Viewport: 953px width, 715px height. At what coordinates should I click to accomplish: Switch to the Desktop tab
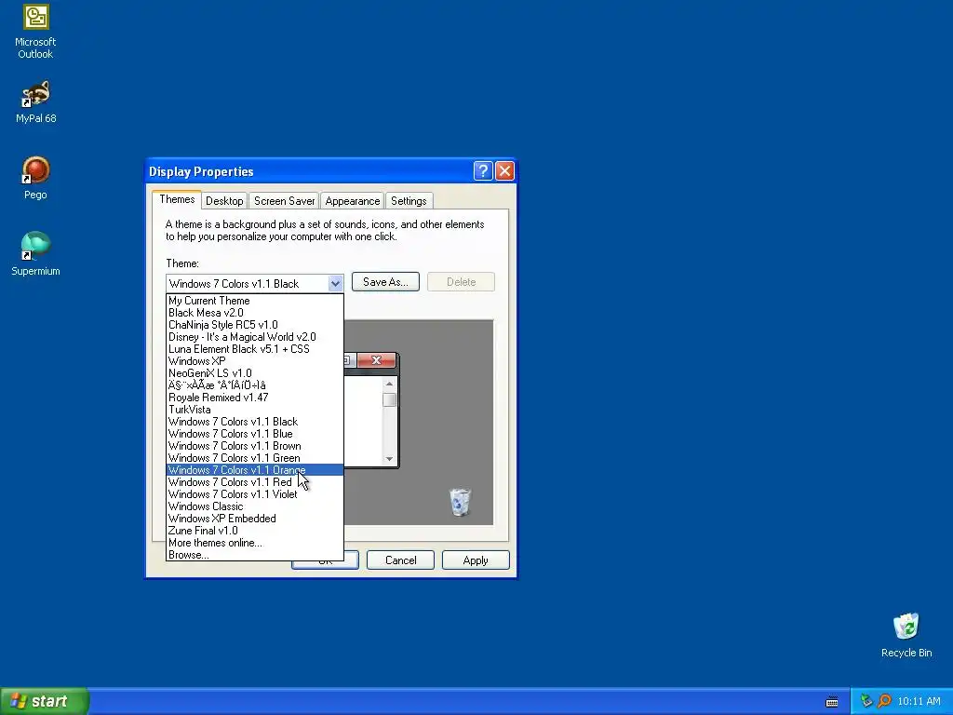(224, 201)
